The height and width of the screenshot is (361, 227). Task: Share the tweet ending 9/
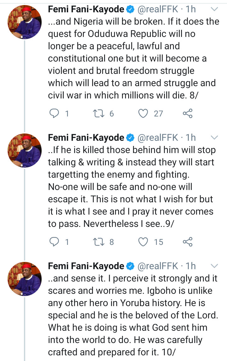click(188, 242)
